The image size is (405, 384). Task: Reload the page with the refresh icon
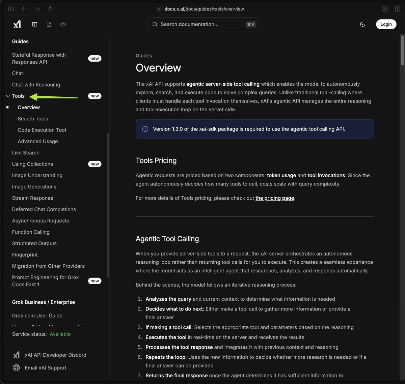click(50, 9)
